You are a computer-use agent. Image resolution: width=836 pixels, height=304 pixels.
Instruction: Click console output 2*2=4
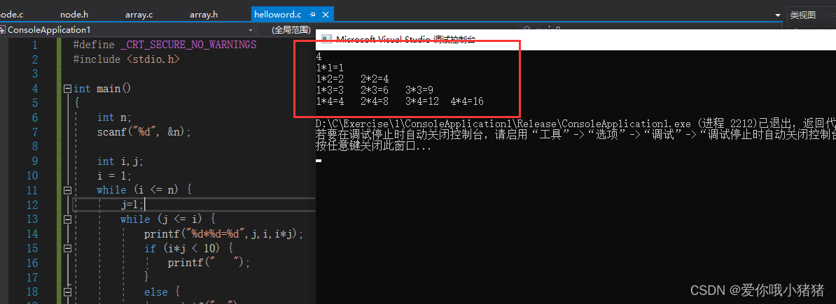click(x=375, y=79)
